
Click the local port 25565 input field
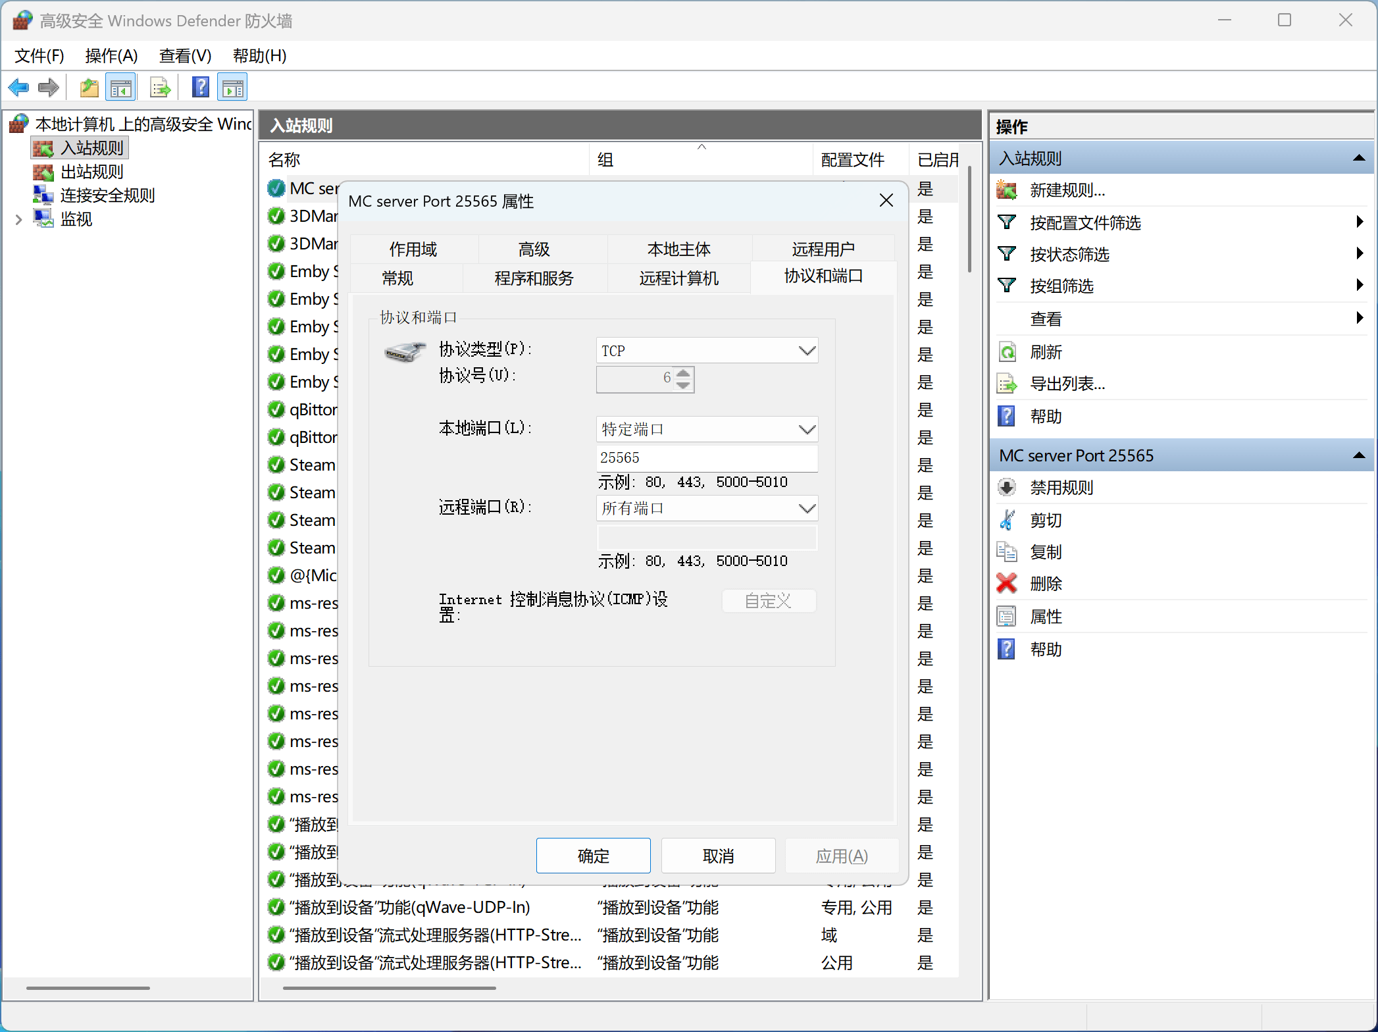click(x=706, y=458)
